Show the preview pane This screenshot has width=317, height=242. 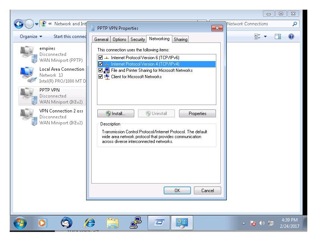(278, 36)
